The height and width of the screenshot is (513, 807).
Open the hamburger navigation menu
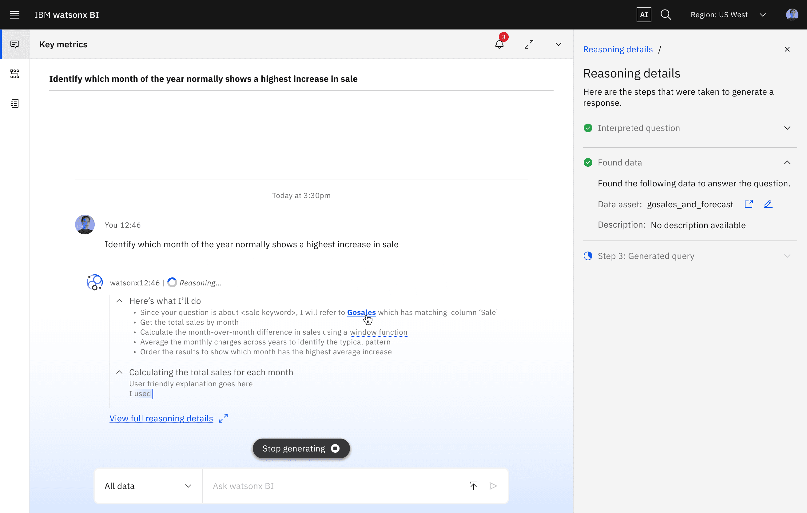pos(15,15)
